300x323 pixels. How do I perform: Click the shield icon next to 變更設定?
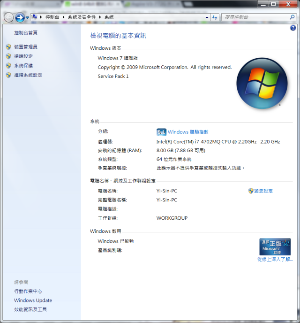coord(251,191)
